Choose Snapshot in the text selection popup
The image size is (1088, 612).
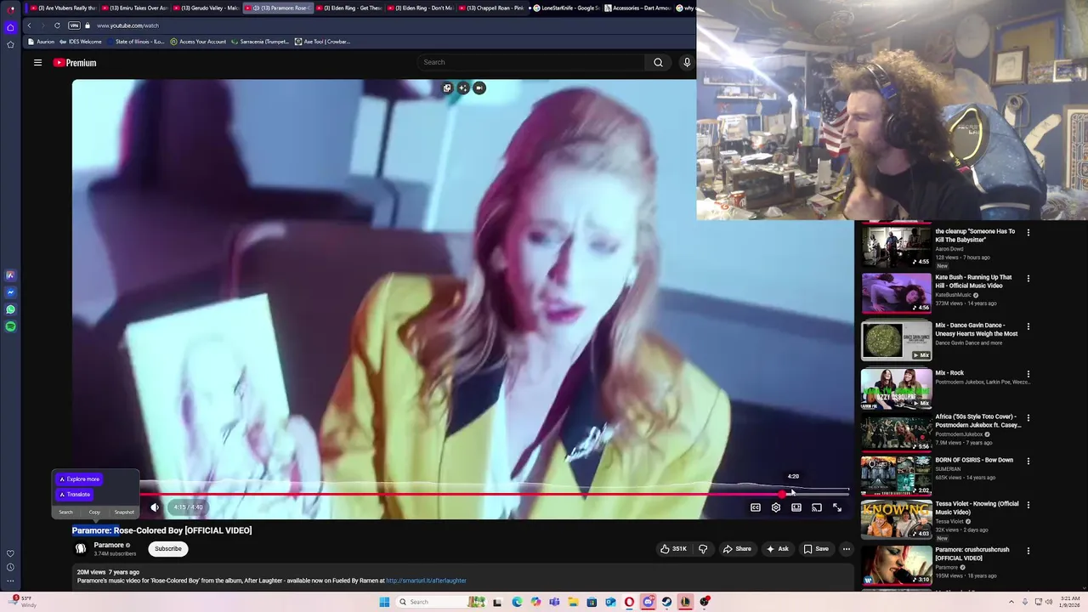pyautogui.click(x=124, y=513)
